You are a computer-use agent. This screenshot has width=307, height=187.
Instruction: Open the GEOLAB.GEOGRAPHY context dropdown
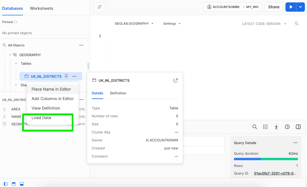(x=134, y=24)
